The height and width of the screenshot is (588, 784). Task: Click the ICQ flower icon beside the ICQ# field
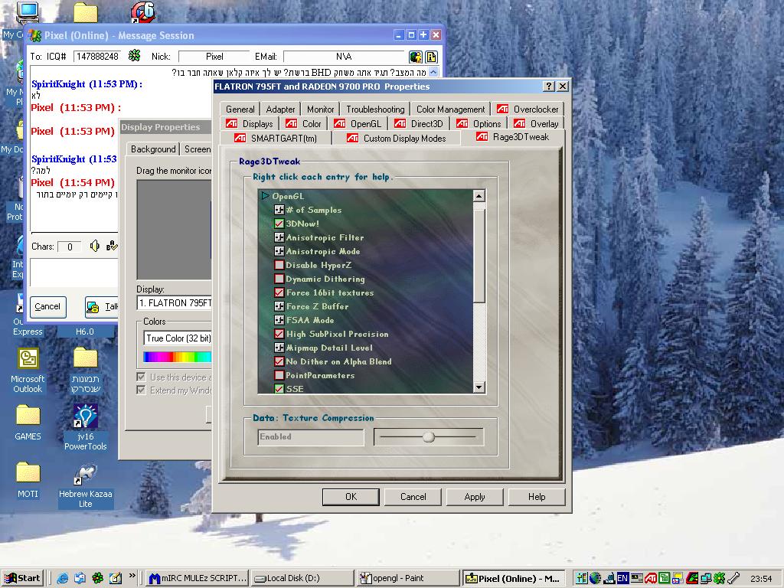click(x=135, y=55)
